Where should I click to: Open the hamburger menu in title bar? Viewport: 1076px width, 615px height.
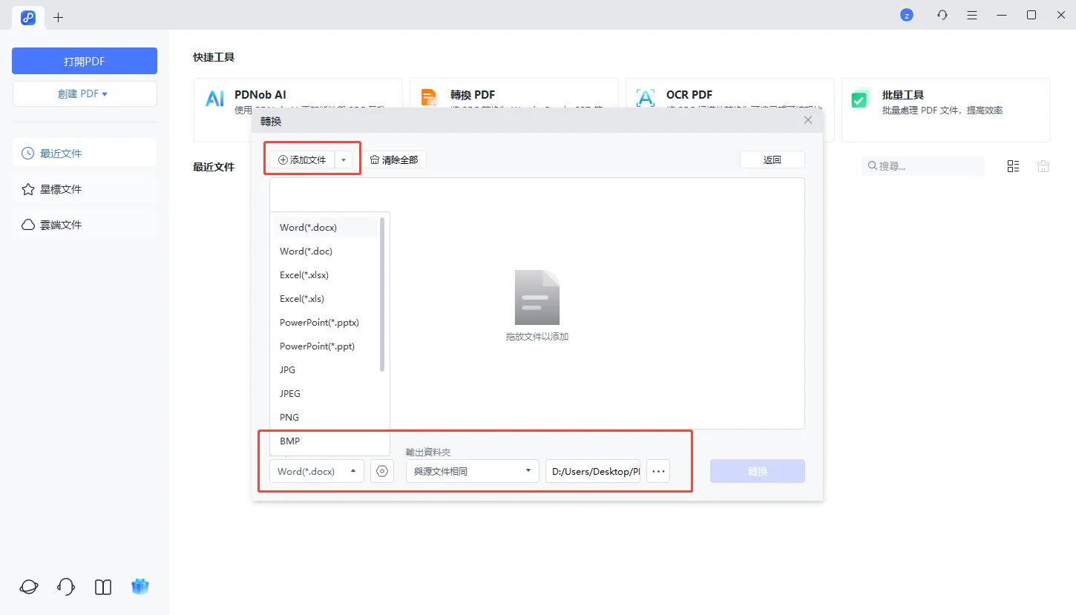(972, 15)
